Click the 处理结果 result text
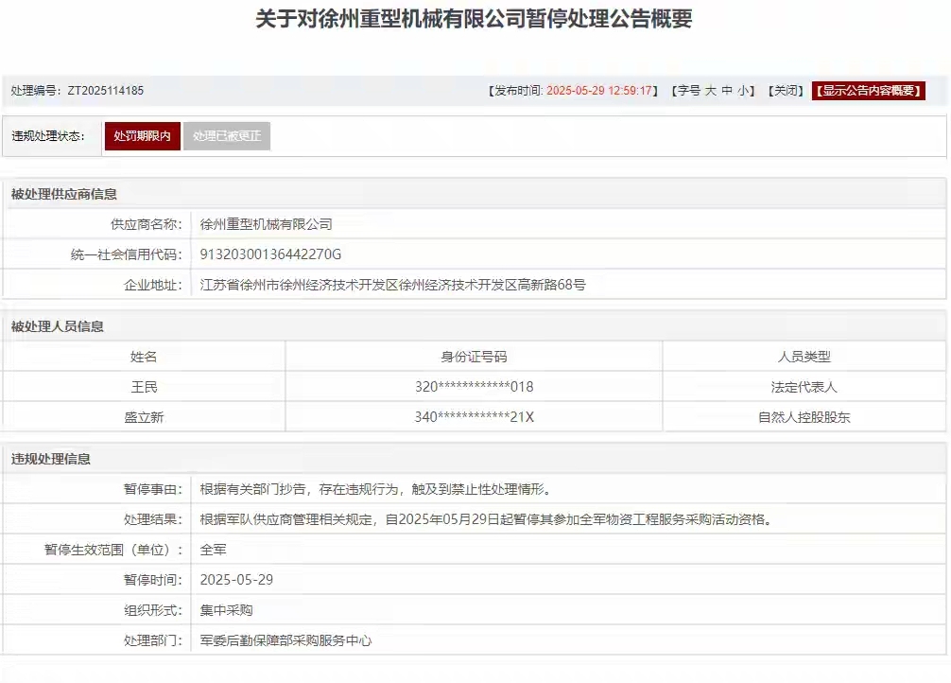 pos(487,519)
